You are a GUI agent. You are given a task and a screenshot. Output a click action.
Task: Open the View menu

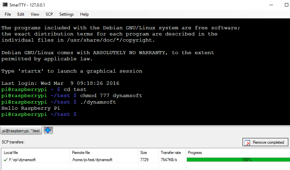[35, 14]
